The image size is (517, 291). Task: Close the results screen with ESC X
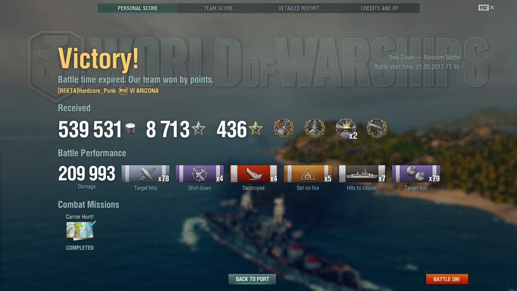pyautogui.click(x=486, y=8)
